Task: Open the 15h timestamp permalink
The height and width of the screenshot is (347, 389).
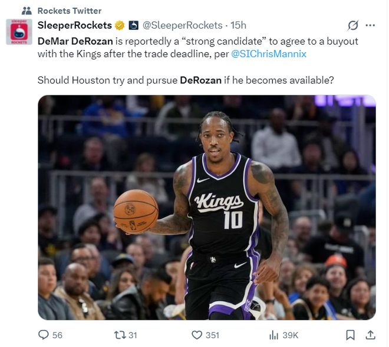Action: click(238, 25)
